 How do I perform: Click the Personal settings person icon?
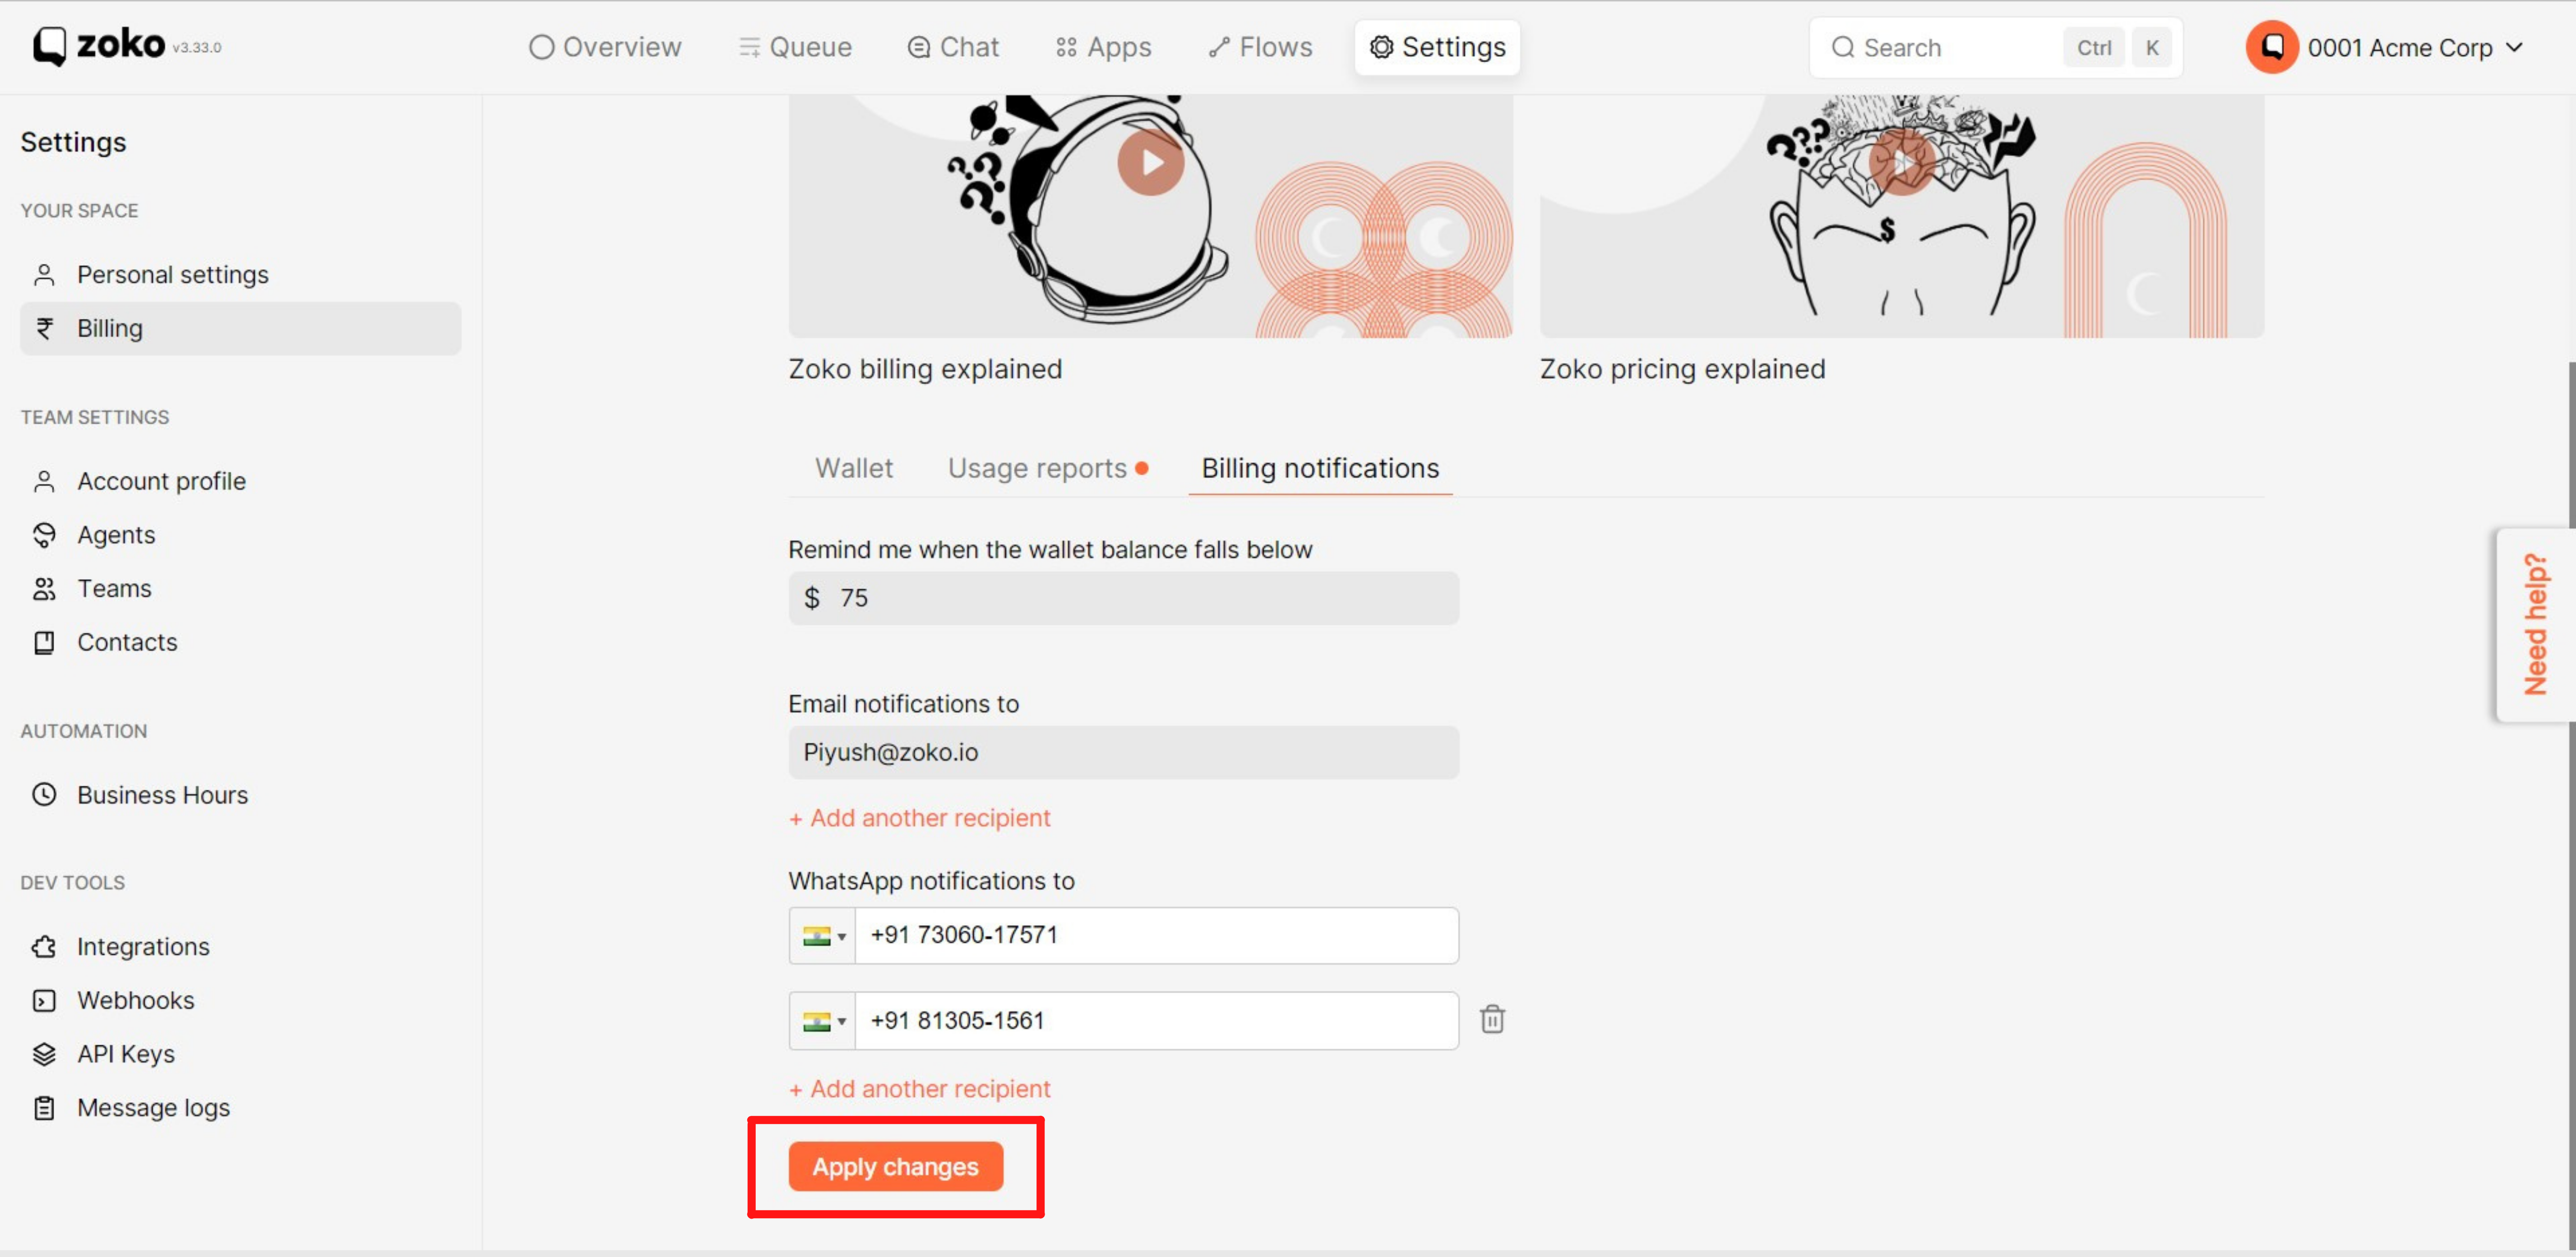click(x=44, y=275)
